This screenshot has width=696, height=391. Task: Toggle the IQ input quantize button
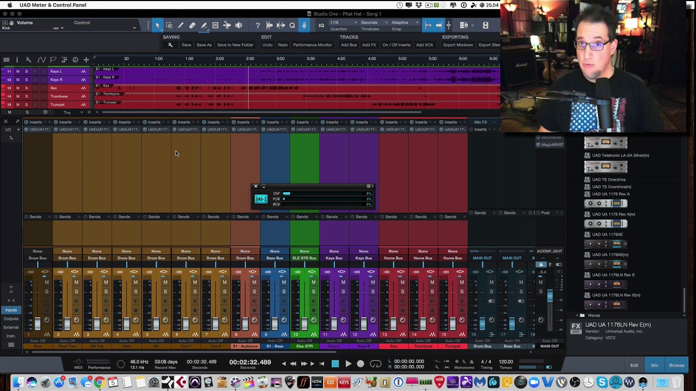click(321, 25)
